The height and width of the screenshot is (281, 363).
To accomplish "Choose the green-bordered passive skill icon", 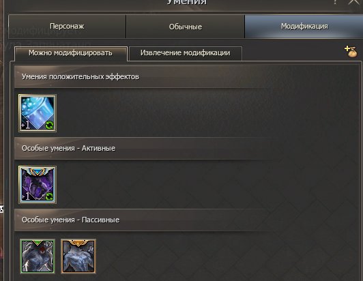I will pyautogui.click(x=38, y=256).
